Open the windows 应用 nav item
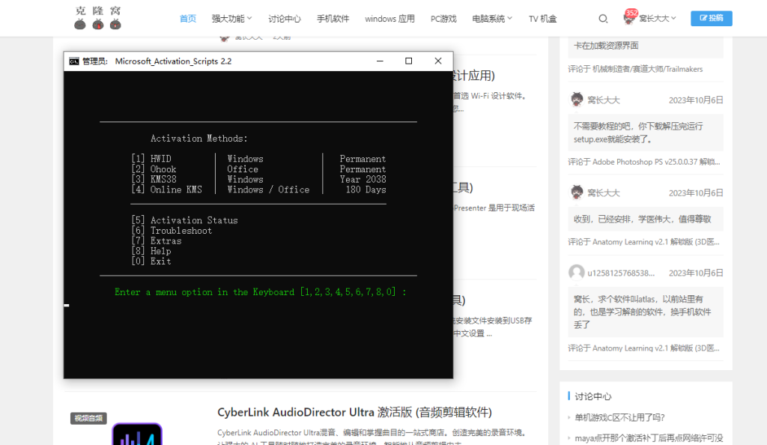Image resolution: width=767 pixels, height=445 pixels. pos(389,19)
